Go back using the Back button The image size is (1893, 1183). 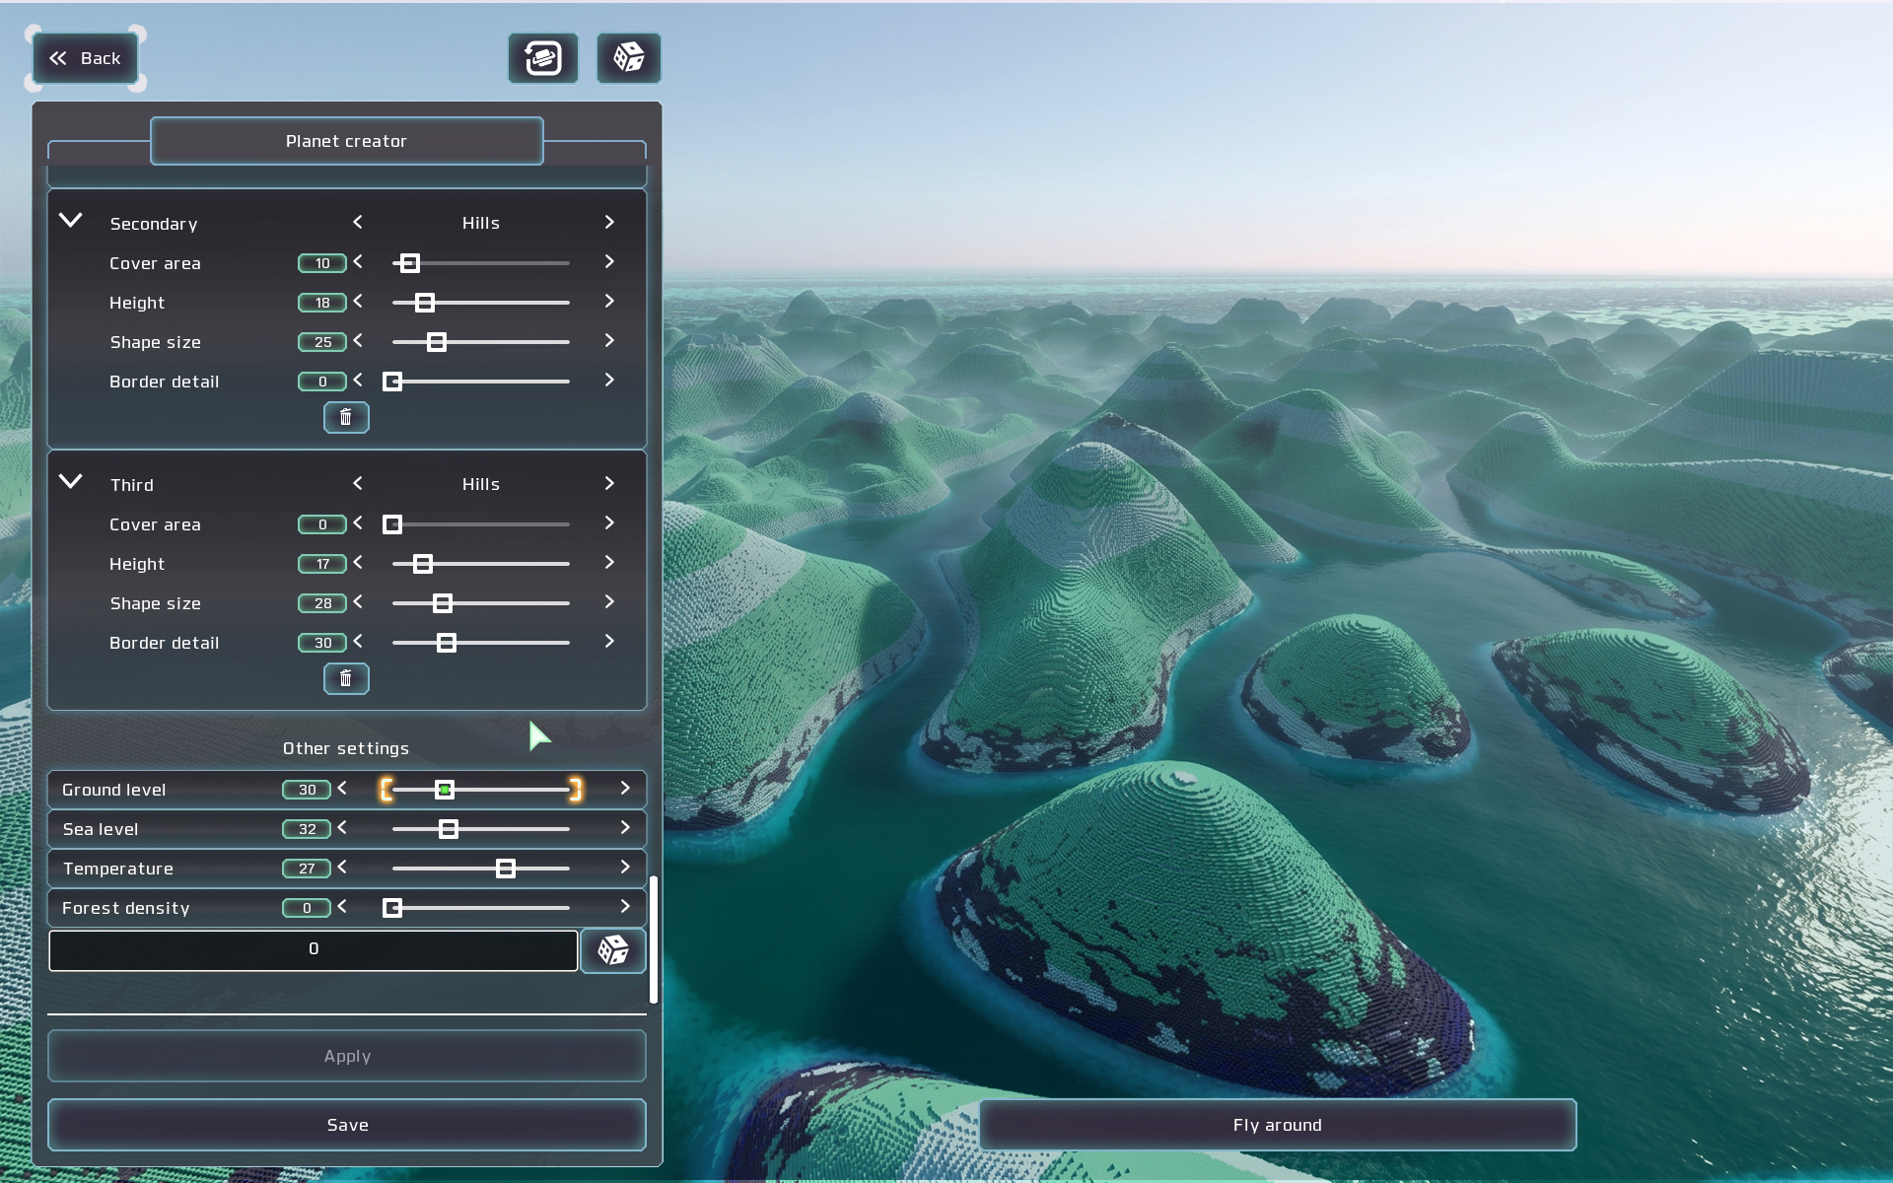click(86, 58)
